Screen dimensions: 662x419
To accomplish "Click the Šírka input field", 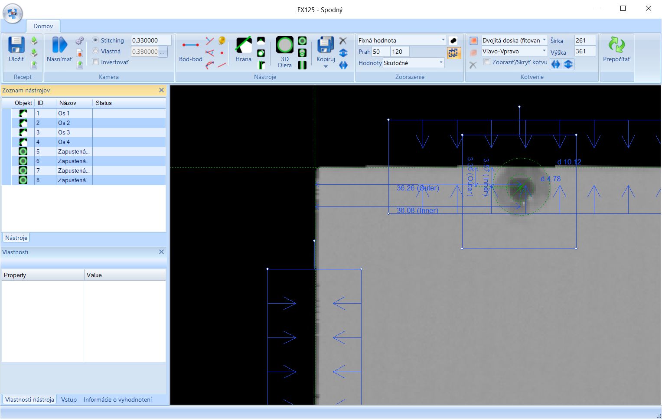I will tap(584, 40).
